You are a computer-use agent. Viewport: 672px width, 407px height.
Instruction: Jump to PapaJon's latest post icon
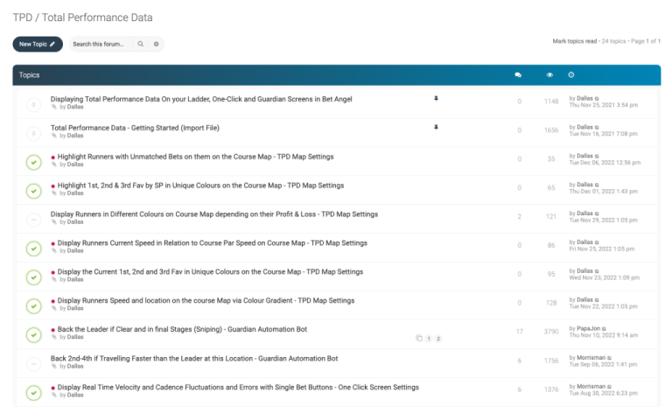(605, 328)
